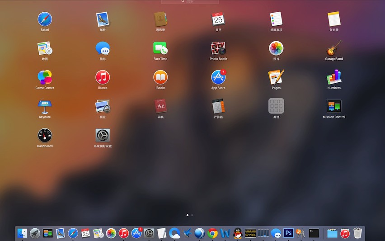Open the Dictionary (词典) app

(160, 106)
